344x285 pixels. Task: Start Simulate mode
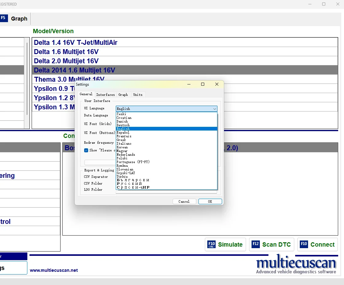(x=225, y=244)
